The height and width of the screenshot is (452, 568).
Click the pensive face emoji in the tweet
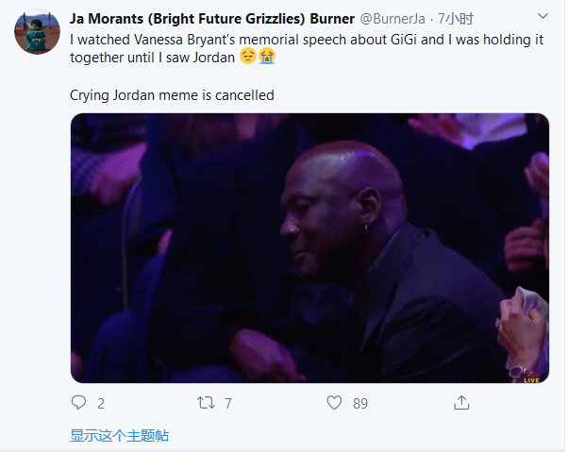pos(248,58)
